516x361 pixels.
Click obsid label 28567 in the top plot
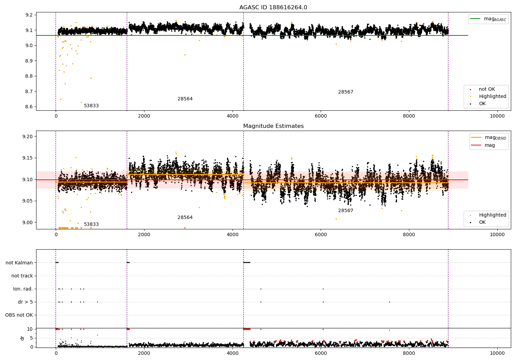[346, 92]
